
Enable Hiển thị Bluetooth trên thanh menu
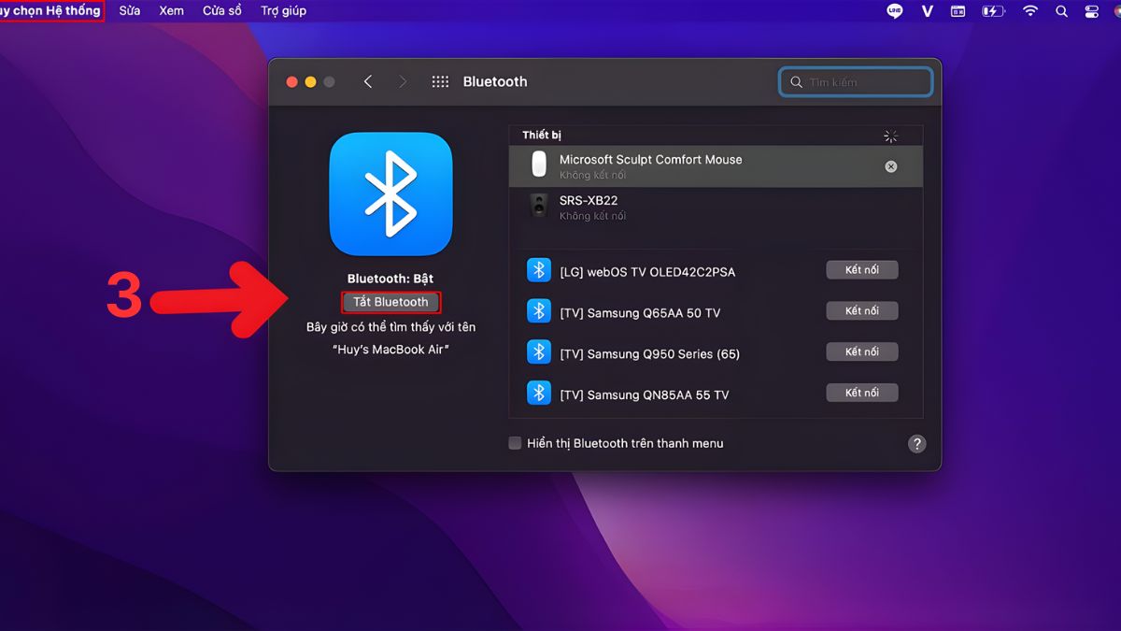coord(515,443)
